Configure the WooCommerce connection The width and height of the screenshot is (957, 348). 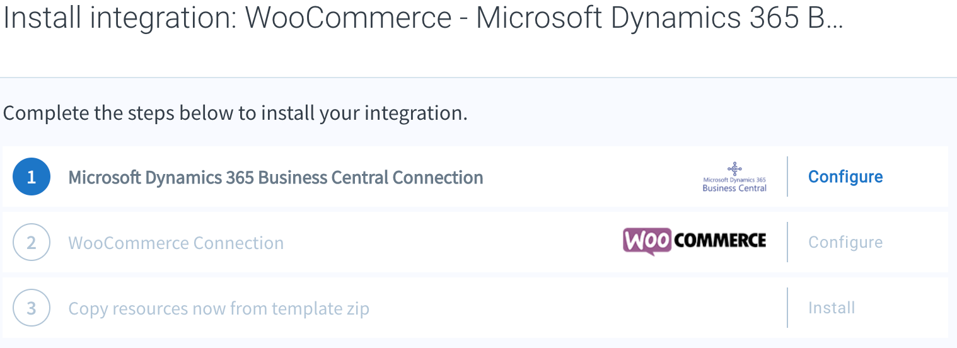click(845, 242)
